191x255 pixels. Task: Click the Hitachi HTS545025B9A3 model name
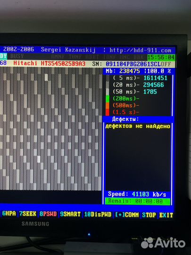[50, 63]
